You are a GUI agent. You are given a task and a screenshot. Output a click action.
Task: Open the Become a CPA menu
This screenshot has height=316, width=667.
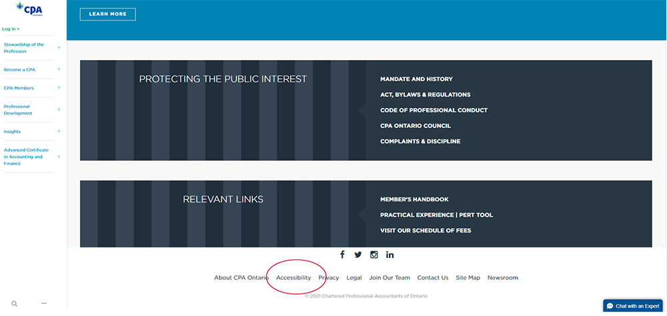click(x=19, y=70)
